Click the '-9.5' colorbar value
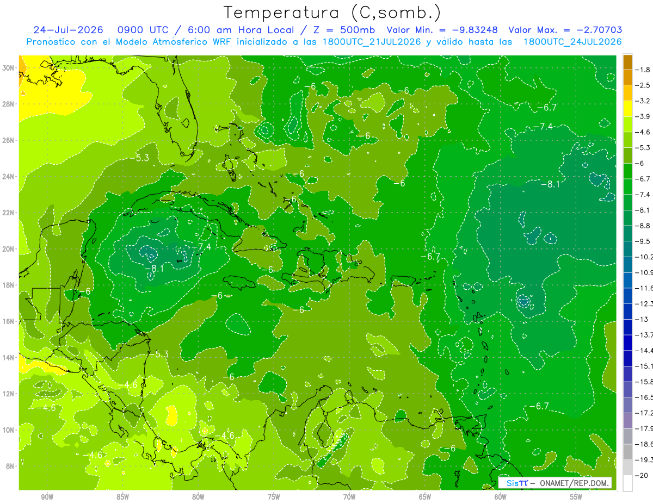 coord(643,241)
